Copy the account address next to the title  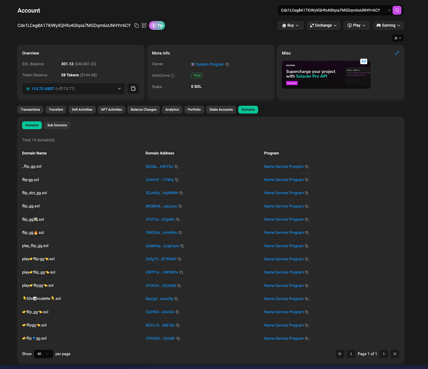pyautogui.click(x=137, y=26)
